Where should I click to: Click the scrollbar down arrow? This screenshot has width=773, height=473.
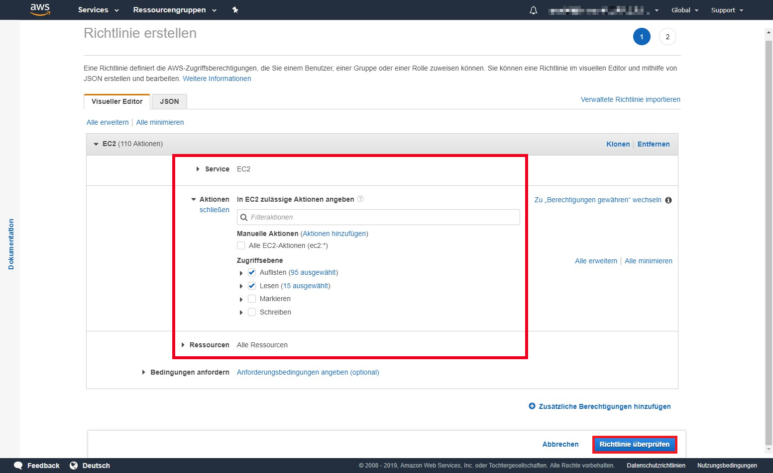(769, 449)
